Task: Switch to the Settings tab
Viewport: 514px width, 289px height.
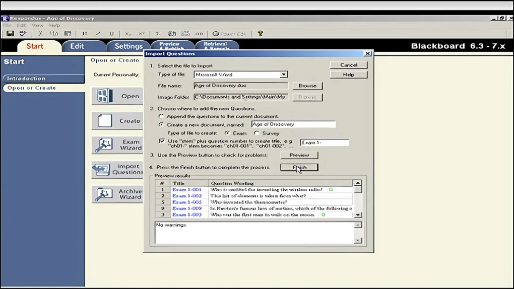Action: coord(128,46)
